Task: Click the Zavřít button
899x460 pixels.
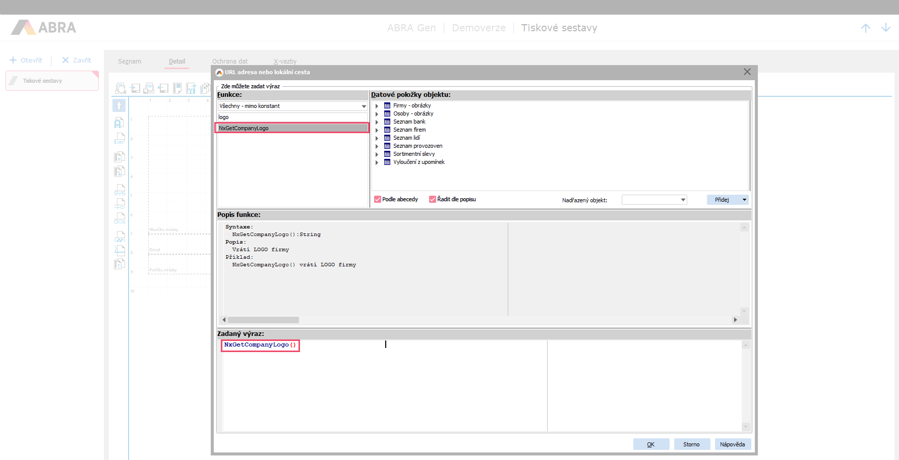Action: tap(77, 60)
